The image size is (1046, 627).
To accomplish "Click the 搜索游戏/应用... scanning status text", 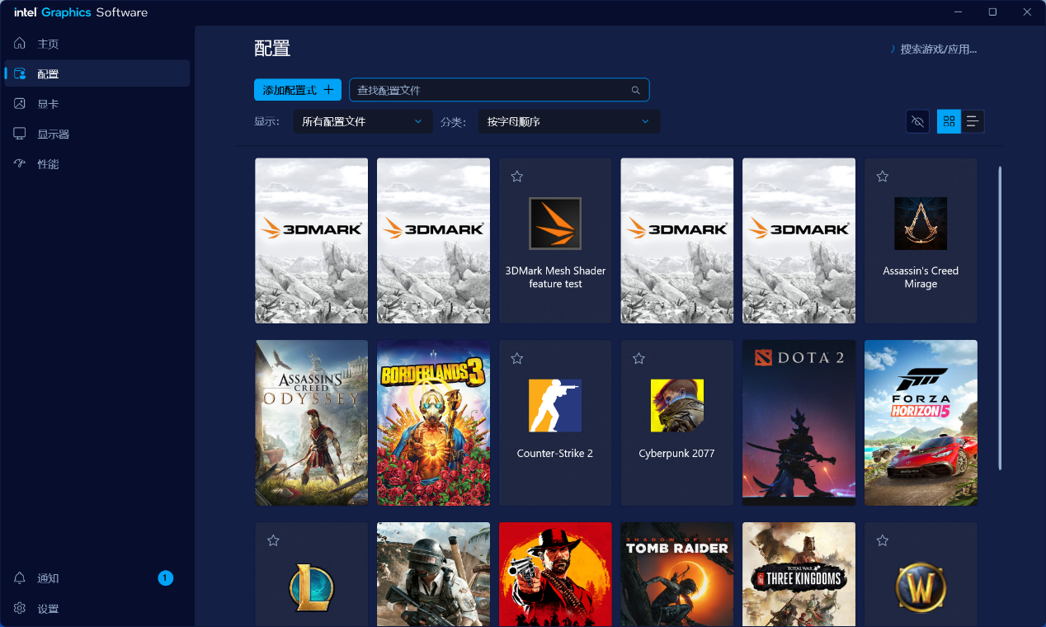I will click(939, 49).
